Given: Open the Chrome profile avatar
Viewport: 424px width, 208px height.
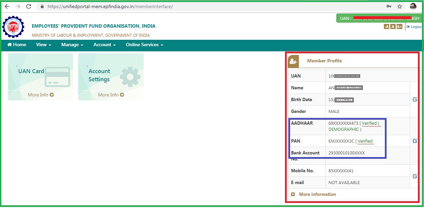Looking at the screenshot, I should 413,6.
